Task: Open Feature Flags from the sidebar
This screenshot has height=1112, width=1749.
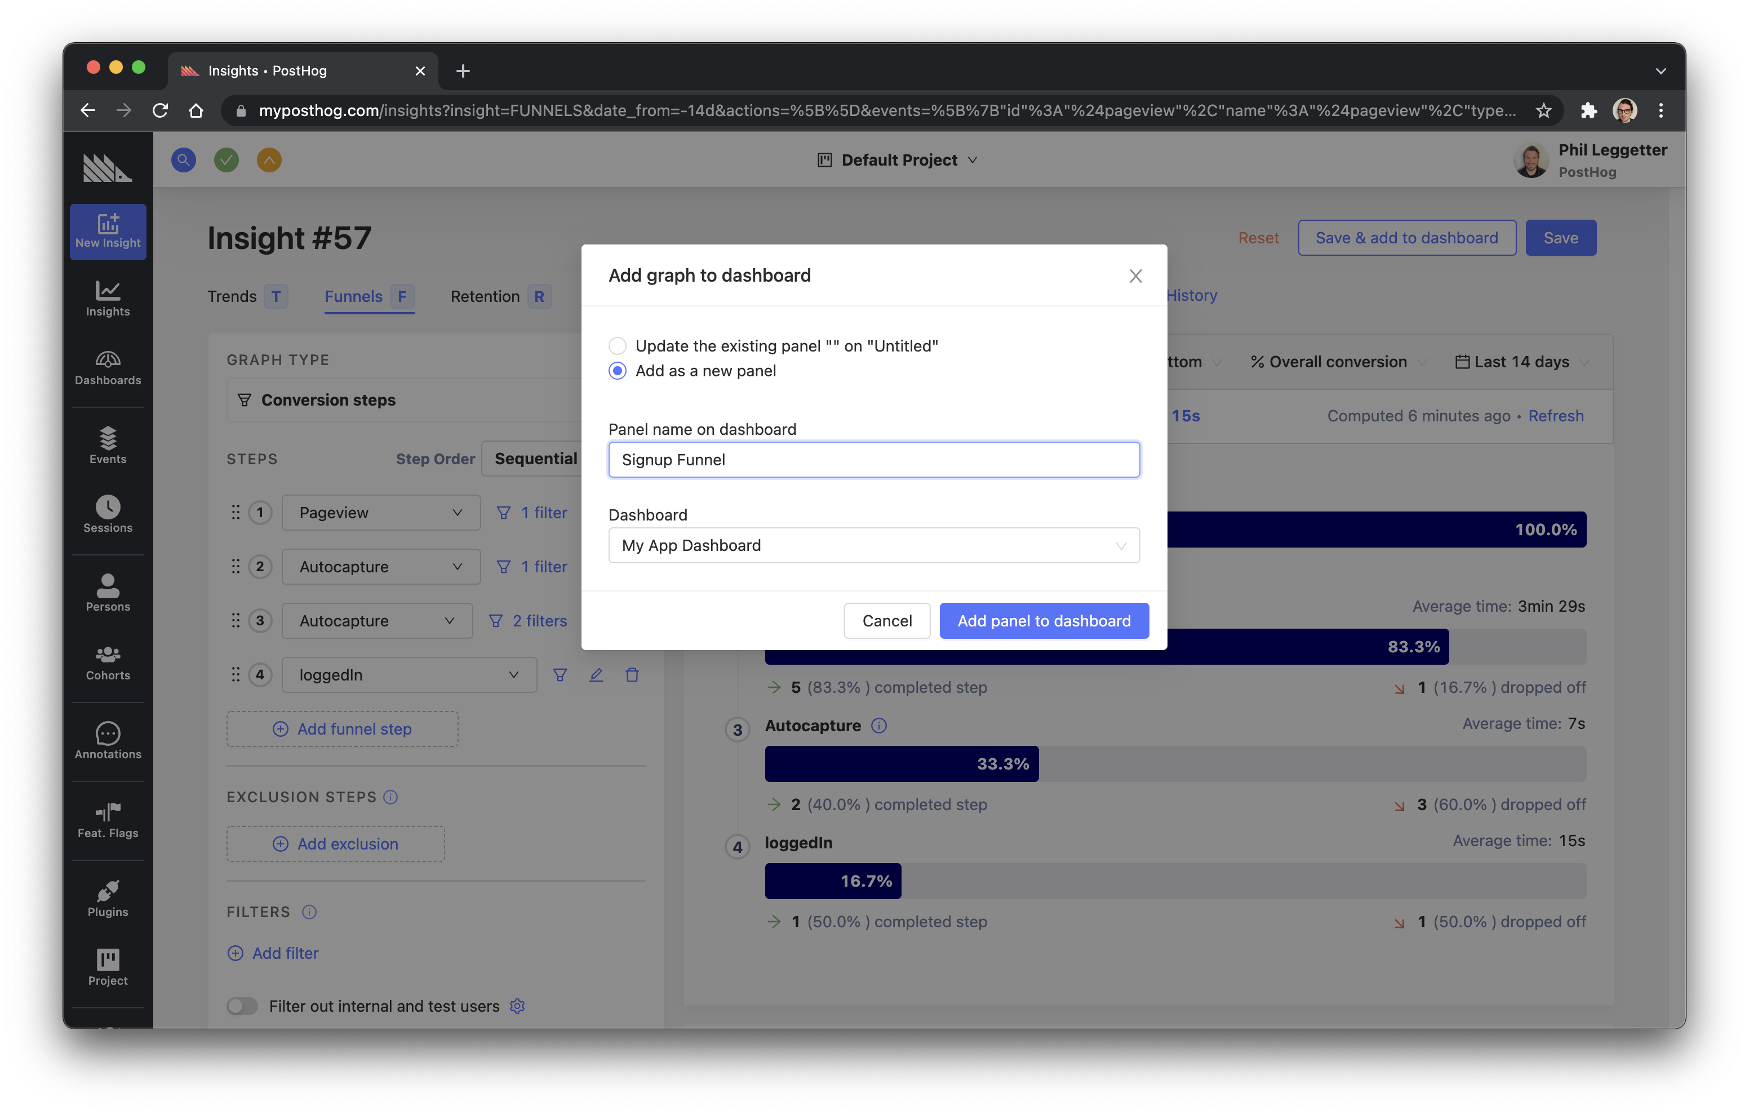Action: pyautogui.click(x=108, y=820)
